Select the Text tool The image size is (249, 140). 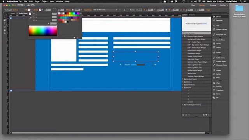click(x=5, y=24)
